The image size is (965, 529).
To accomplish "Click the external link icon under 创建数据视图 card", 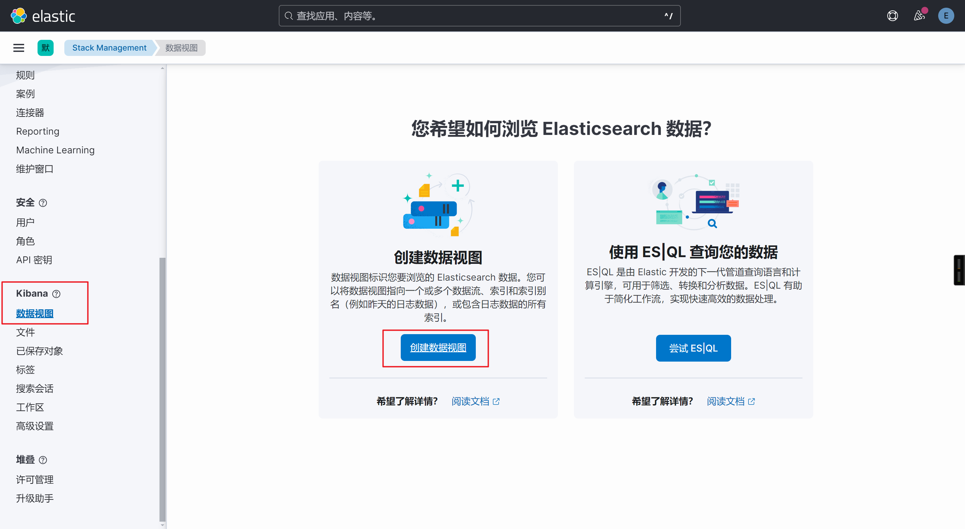I will tap(496, 402).
